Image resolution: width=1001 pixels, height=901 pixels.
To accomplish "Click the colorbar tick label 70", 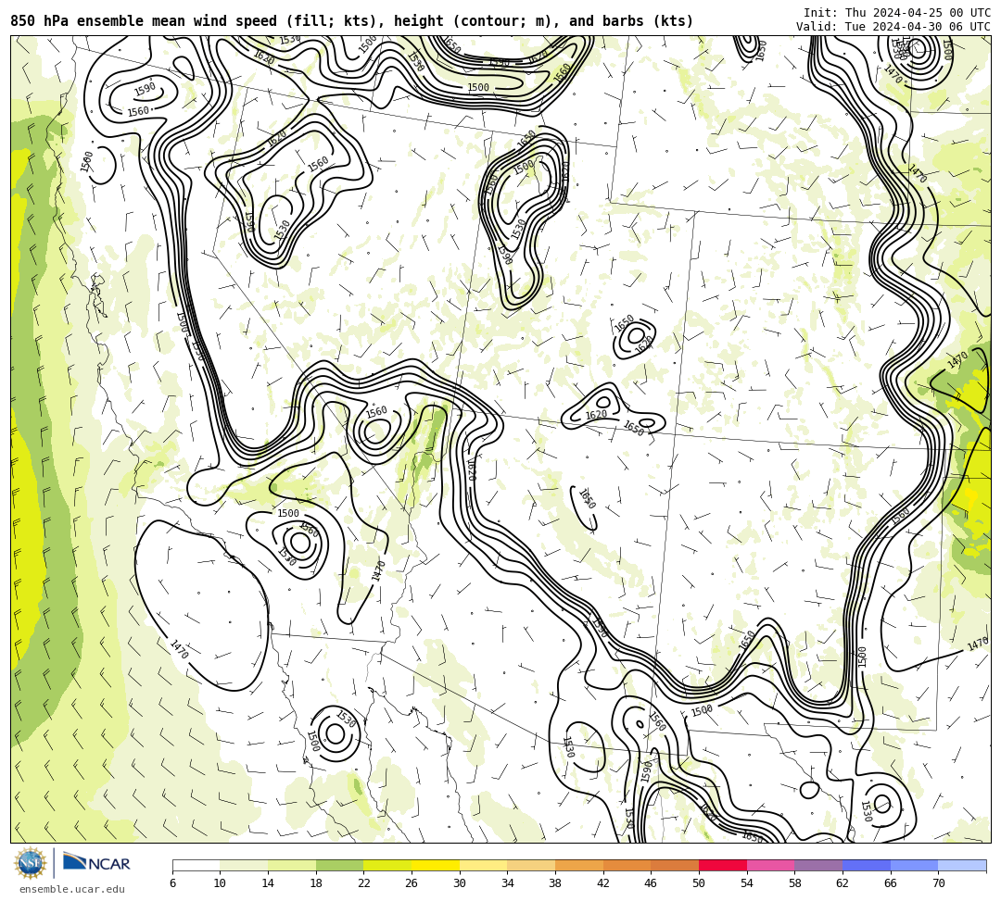I will 938,883.
